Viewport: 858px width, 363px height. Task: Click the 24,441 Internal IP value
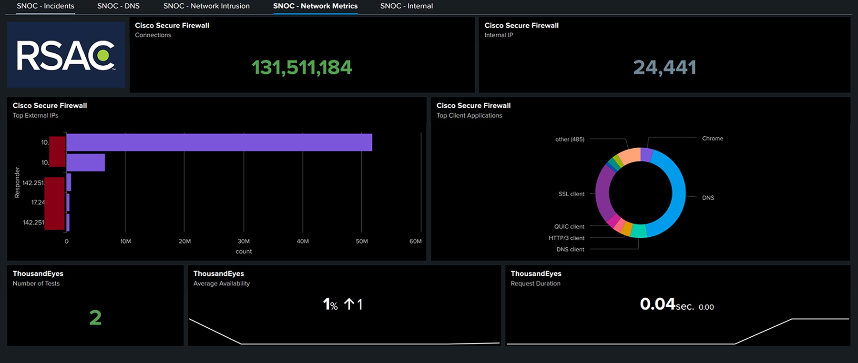click(x=664, y=67)
